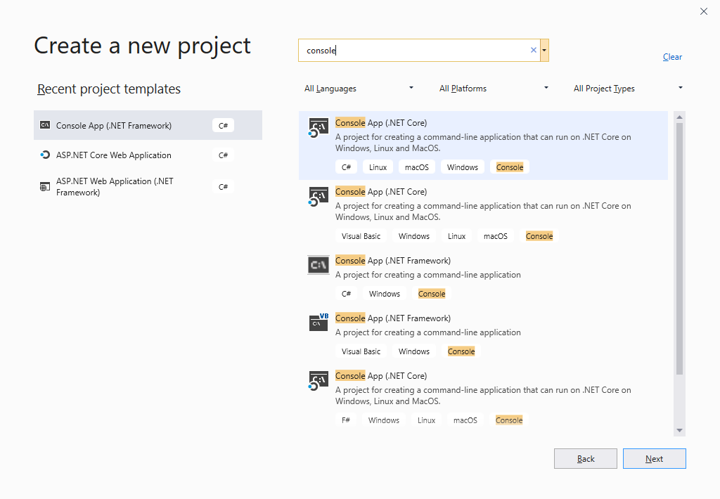The image size is (720, 499).
Task: Click the Next button
Action: pos(655,459)
